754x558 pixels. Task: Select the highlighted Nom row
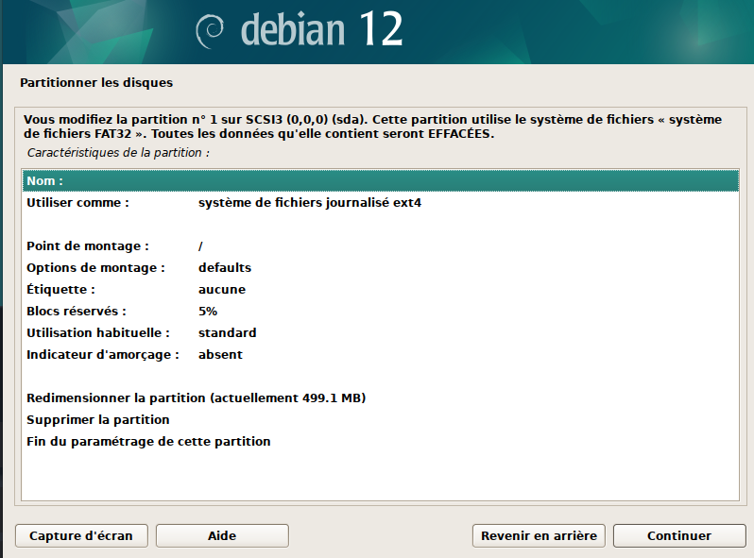[381, 180]
